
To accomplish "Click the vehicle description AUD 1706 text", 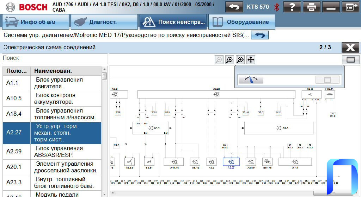I will 133,7.
